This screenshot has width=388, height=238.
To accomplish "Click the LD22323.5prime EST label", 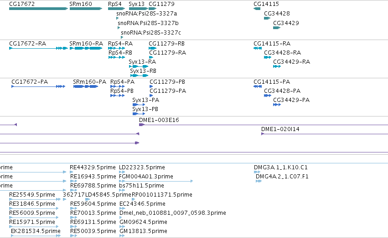I will pyautogui.click(x=142, y=167).
